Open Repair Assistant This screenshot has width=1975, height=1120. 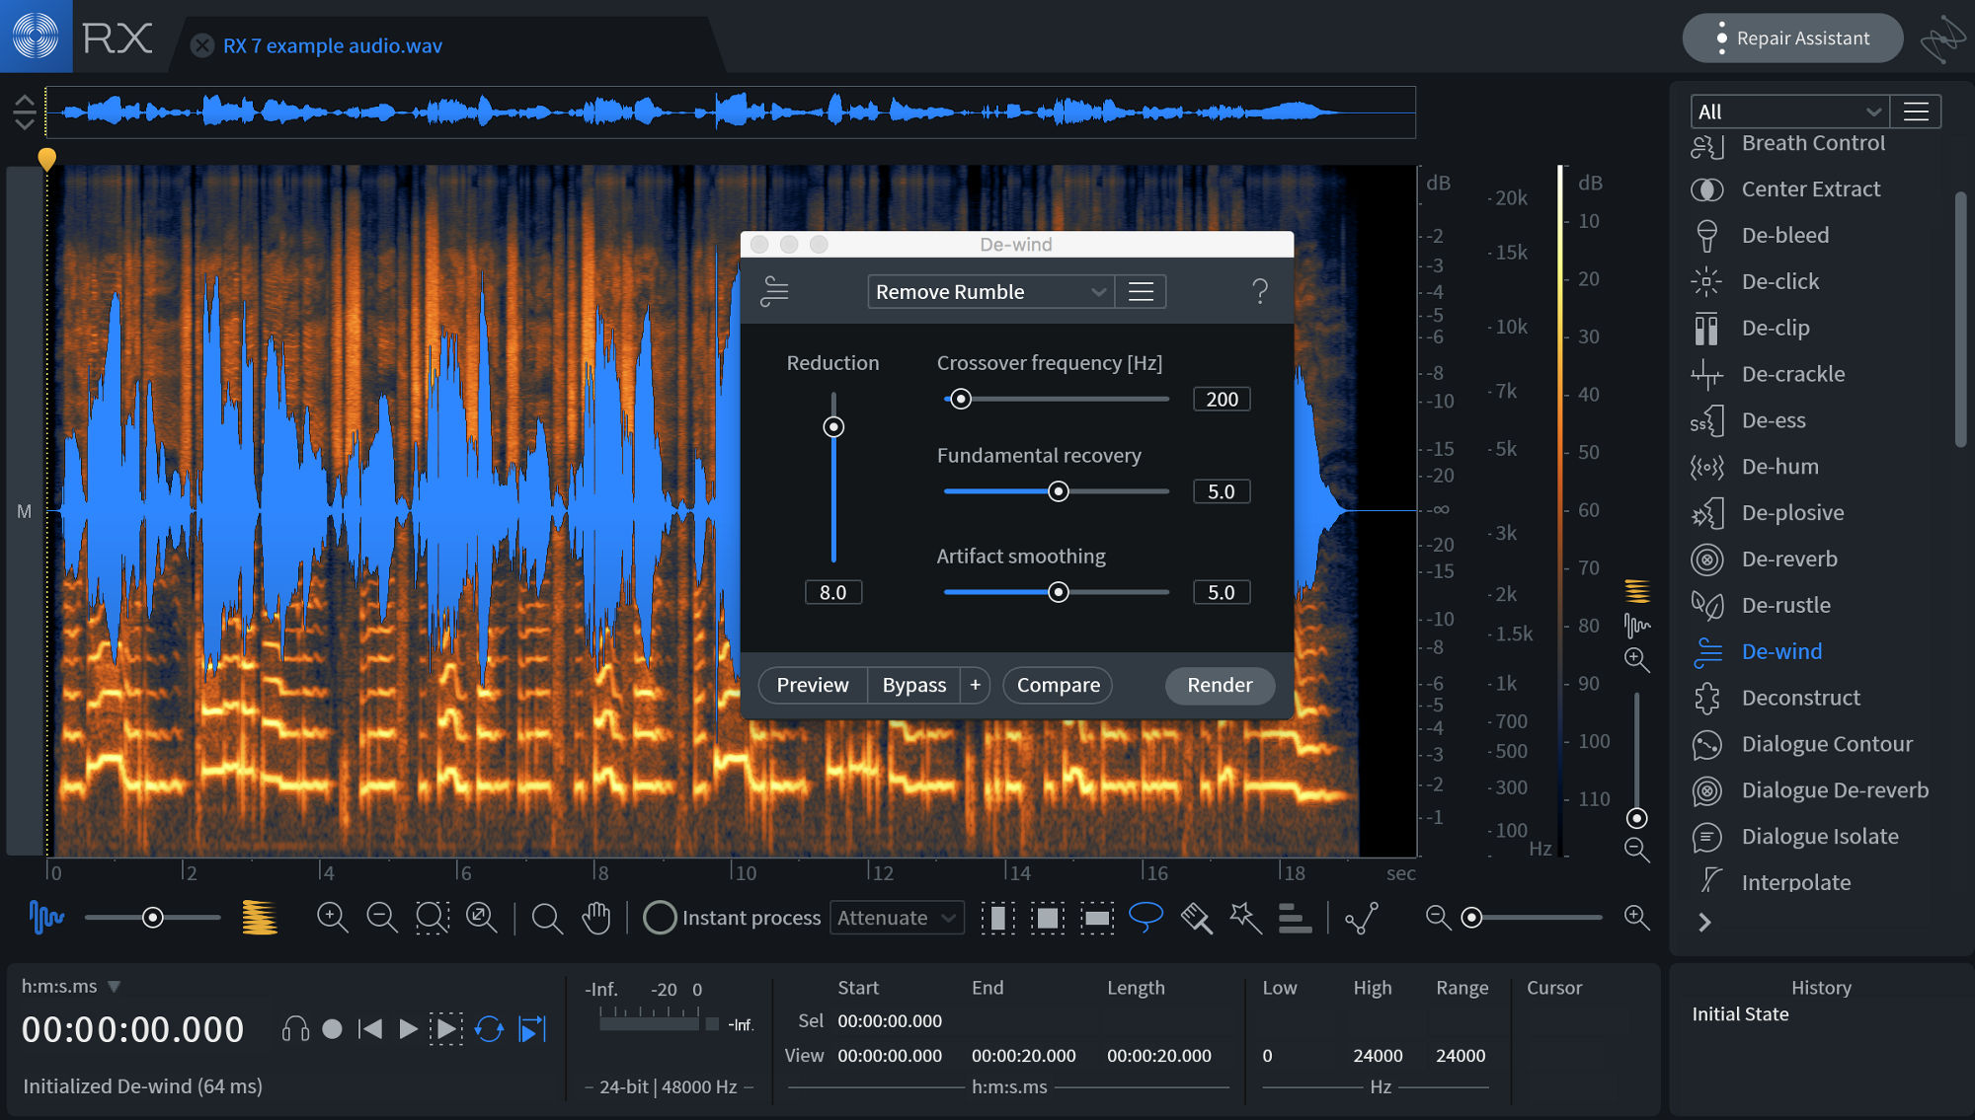point(1792,38)
